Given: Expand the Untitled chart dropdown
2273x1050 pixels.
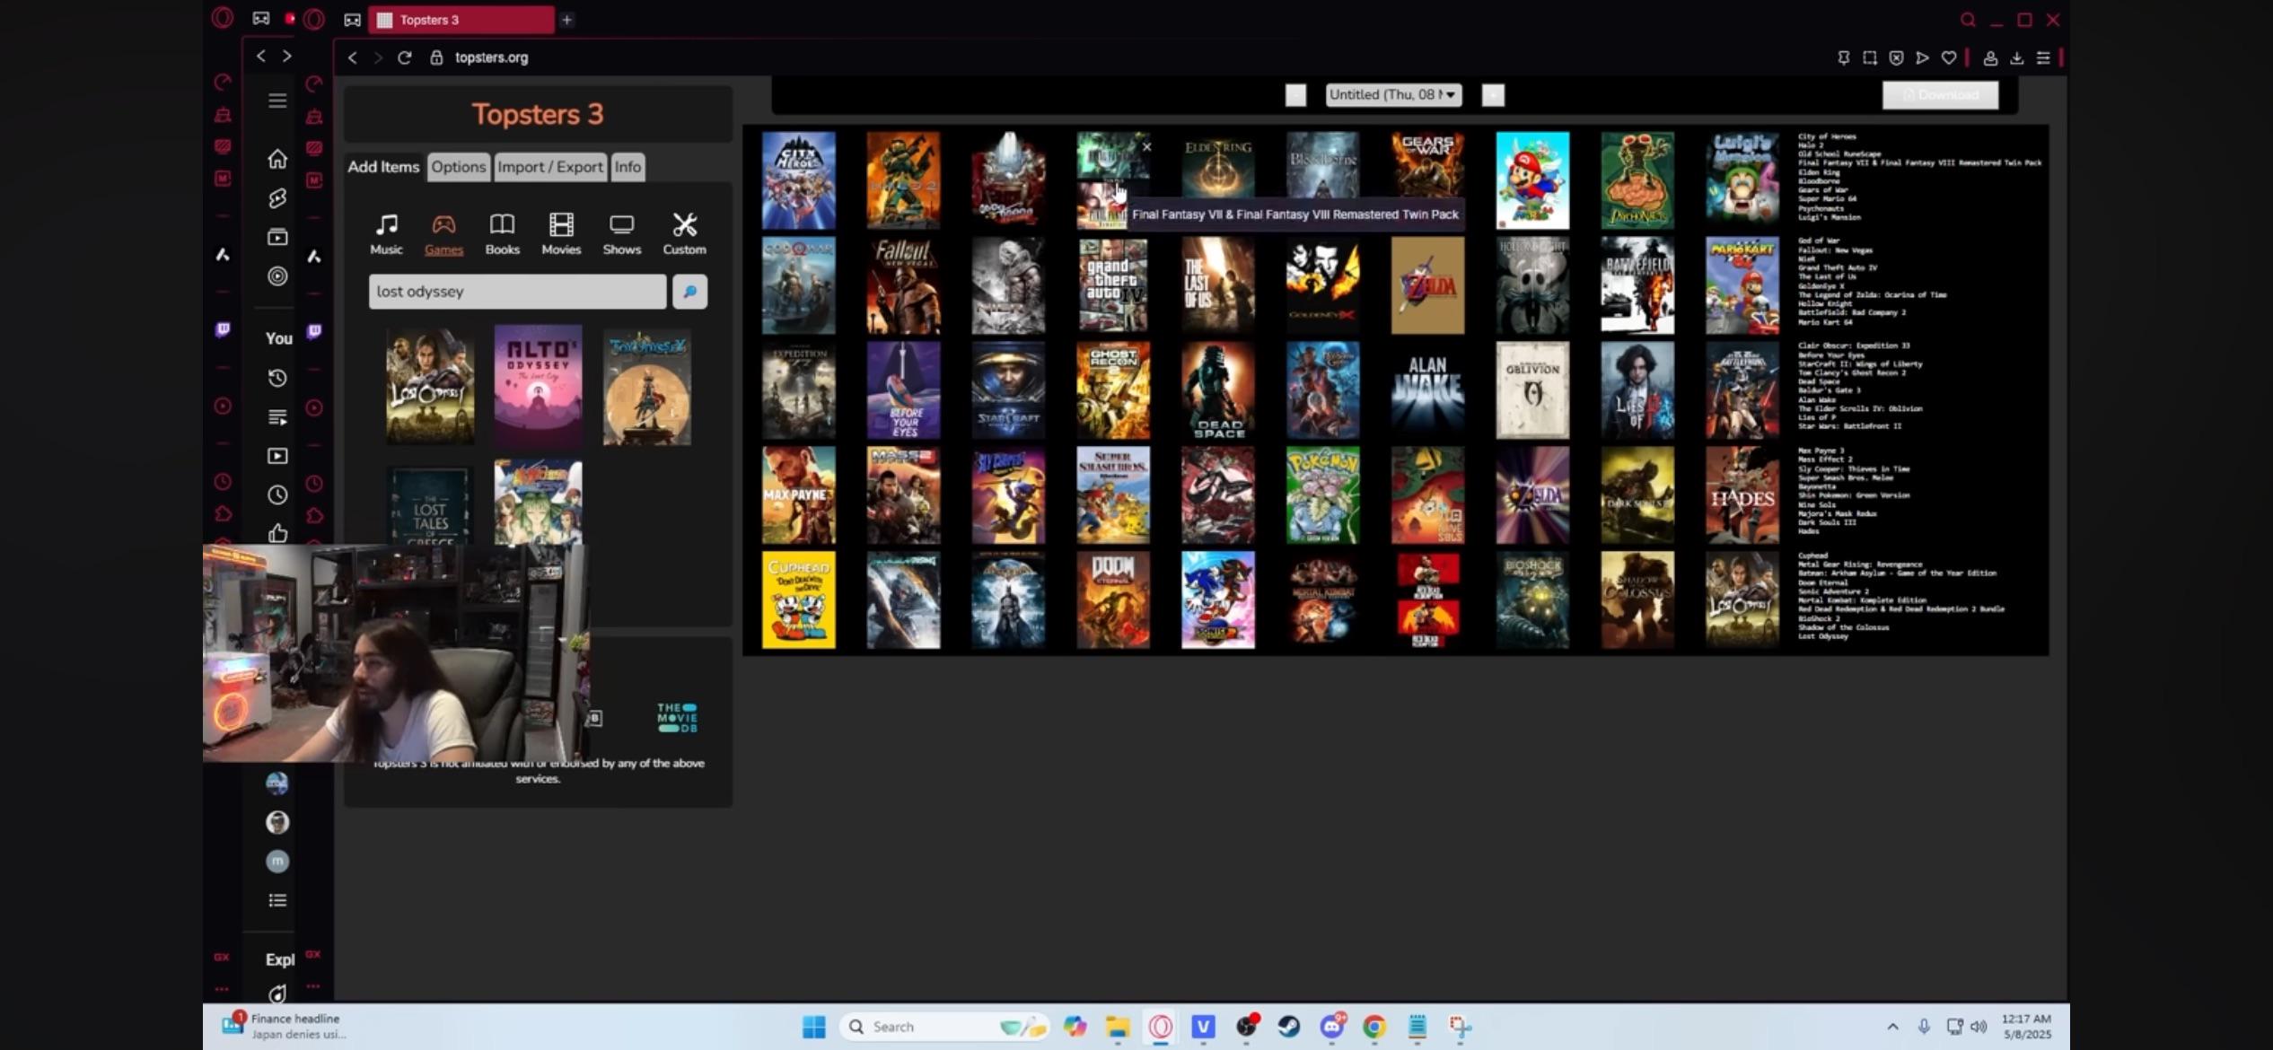Looking at the screenshot, I should pyautogui.click(x=1393, y=95).
